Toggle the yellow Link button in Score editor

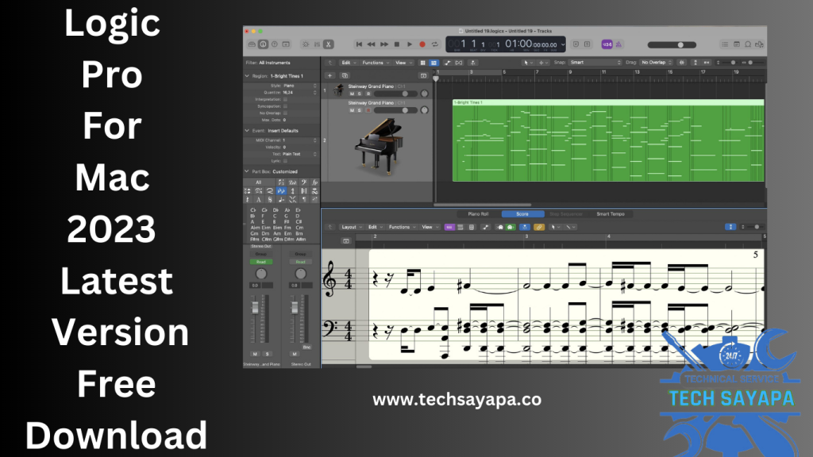click(x=539, y=228)
